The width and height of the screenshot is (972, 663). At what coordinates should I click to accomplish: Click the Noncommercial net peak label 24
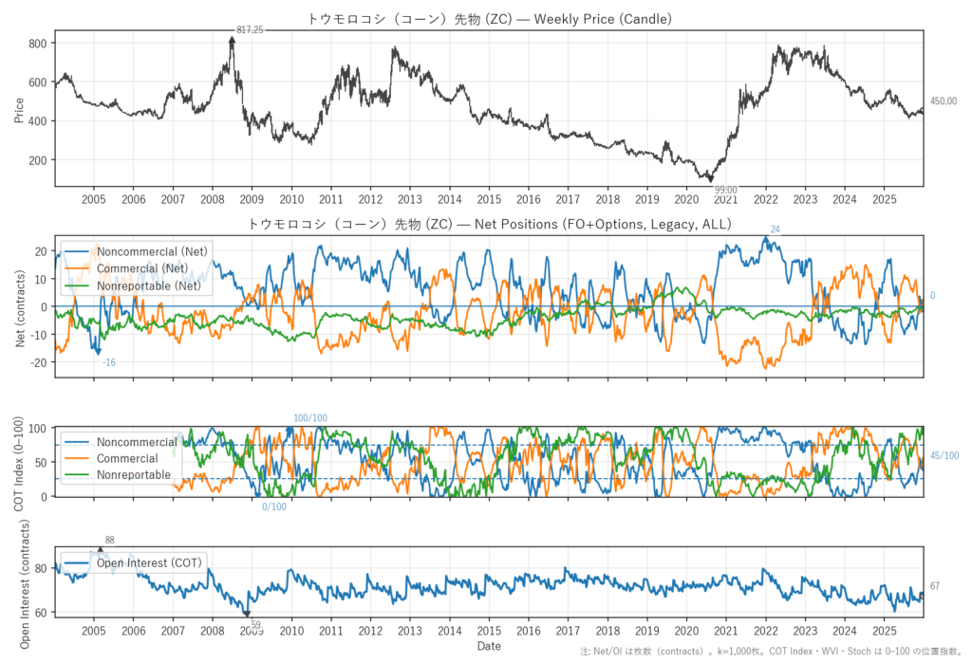click(x=775, y=229)
